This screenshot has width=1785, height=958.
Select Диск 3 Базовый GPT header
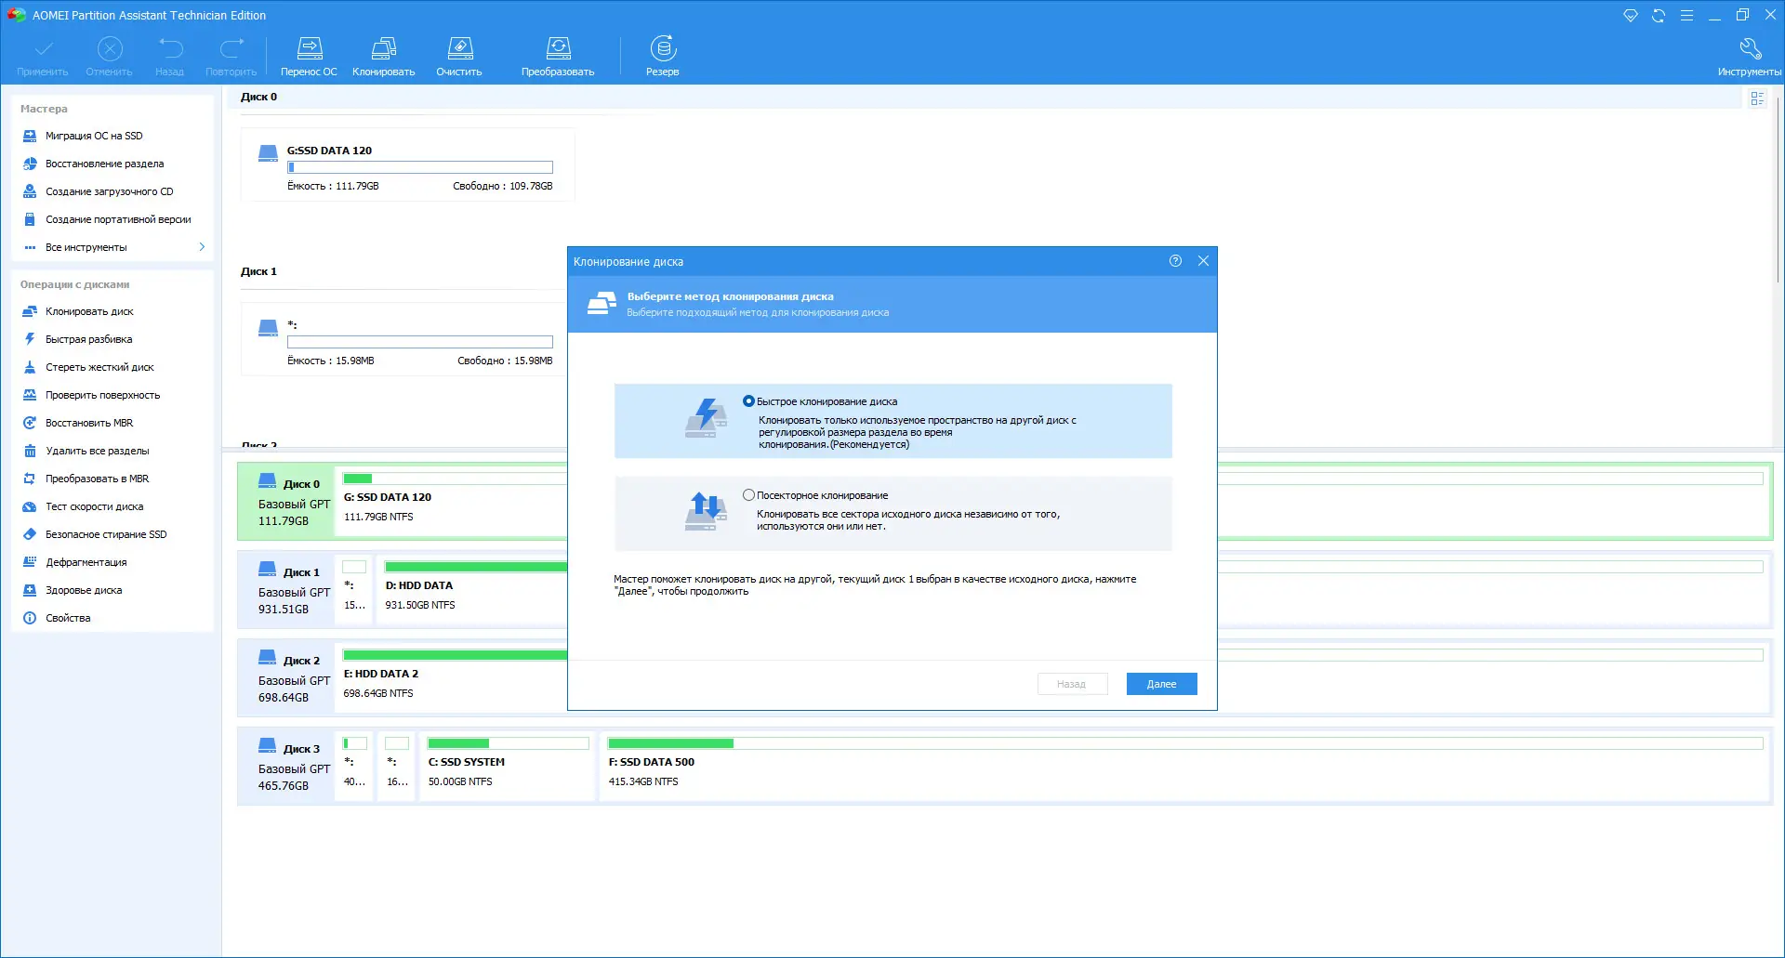[285, 767]
